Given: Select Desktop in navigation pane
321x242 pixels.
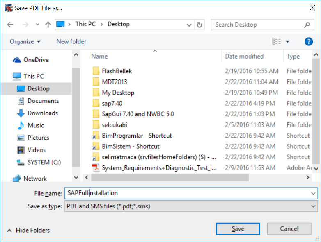Looking at the screenshot, I should click(x=36, y=88).
